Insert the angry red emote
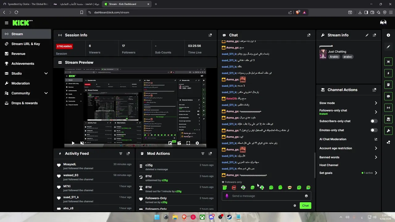 (234, 187)
